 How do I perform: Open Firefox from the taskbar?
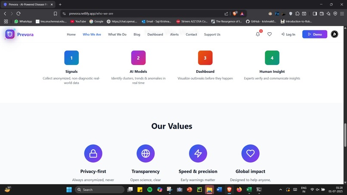pyautogui.click(x=239, y=190)
